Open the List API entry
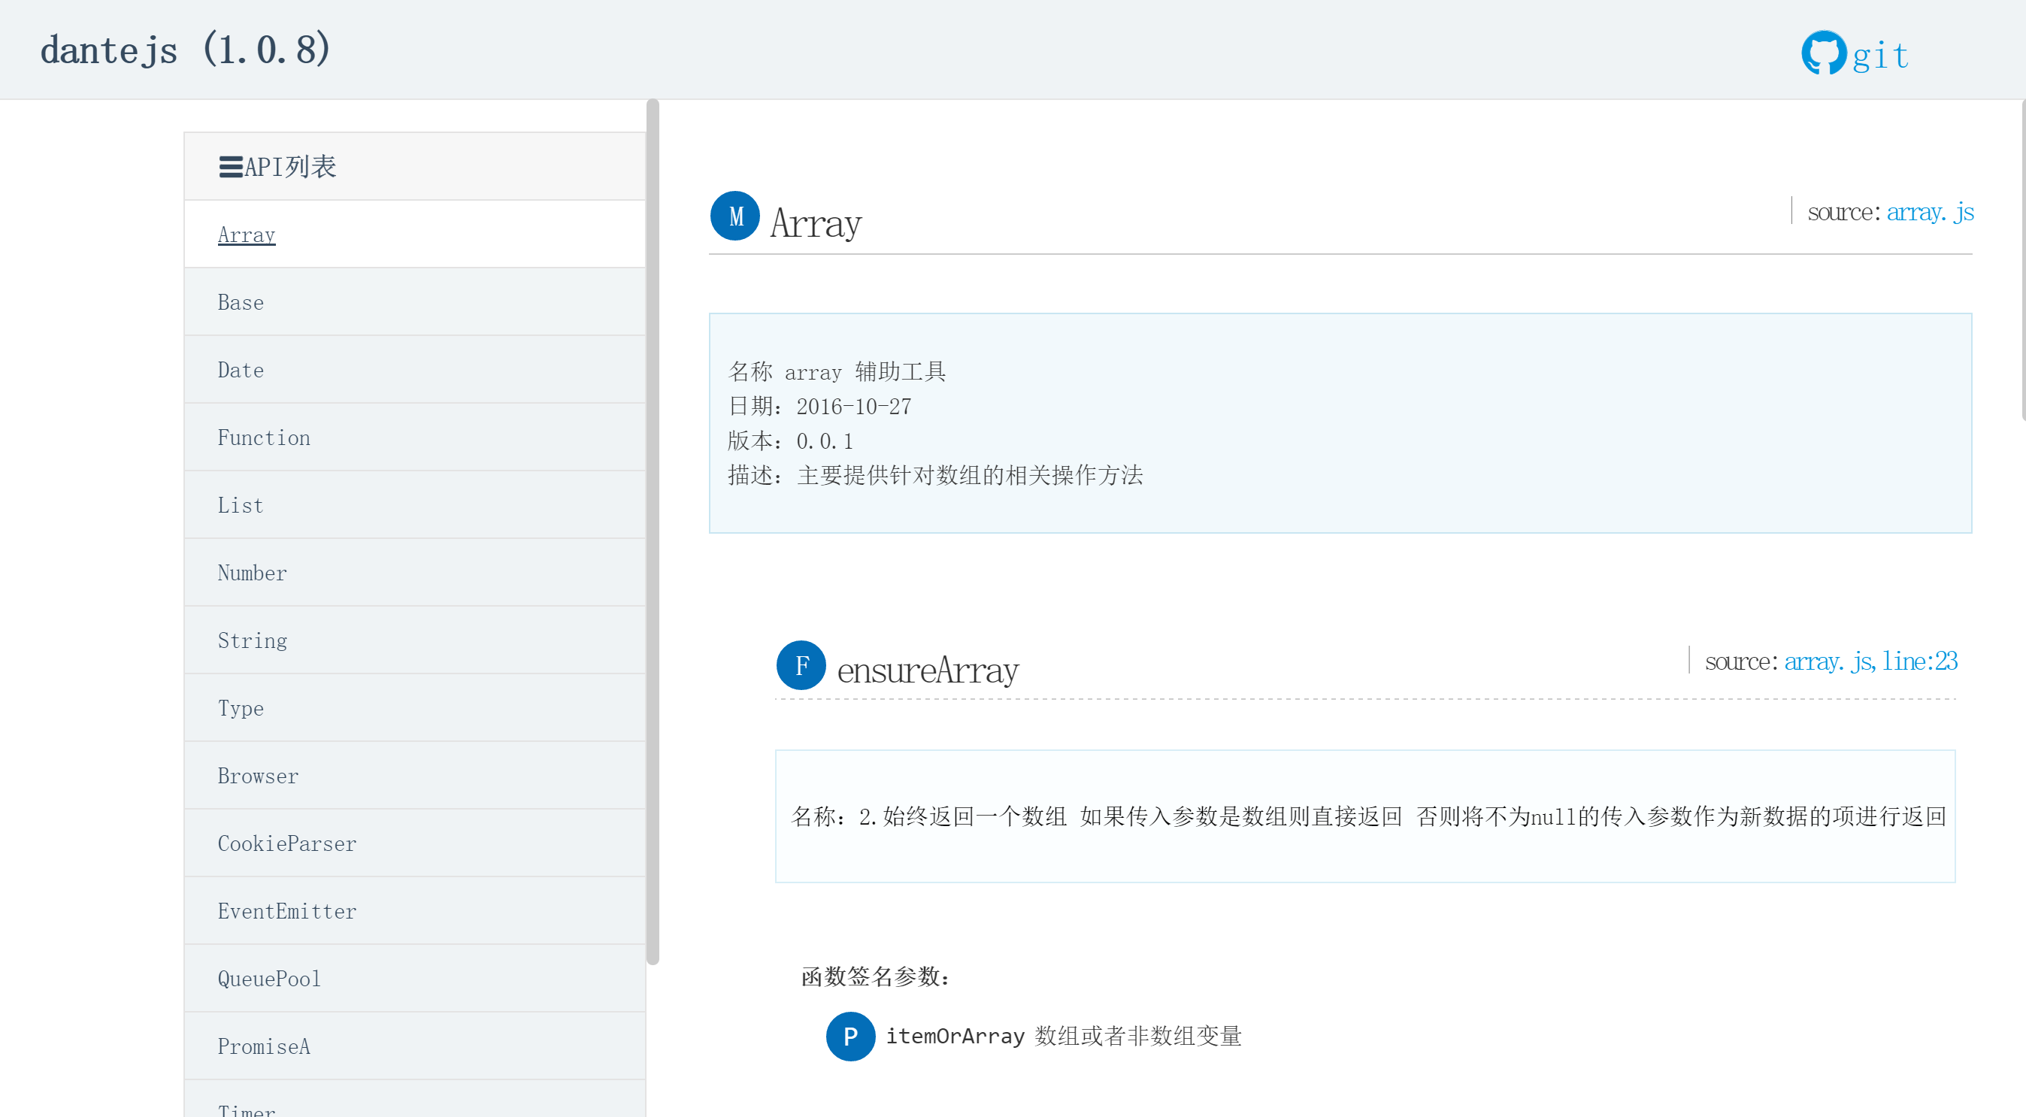Viewport: 2026px width, 1117px height. 414,505
